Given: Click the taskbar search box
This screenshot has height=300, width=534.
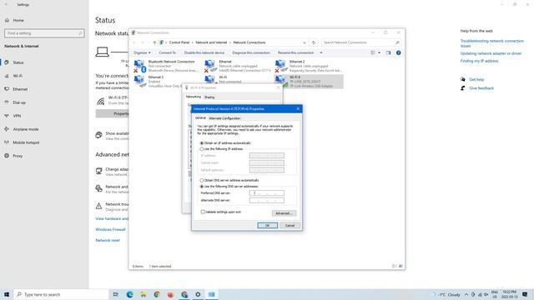Looking at the screenshot, I should 61,294.
